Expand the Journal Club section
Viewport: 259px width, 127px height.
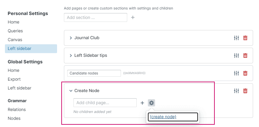point(71,38)
